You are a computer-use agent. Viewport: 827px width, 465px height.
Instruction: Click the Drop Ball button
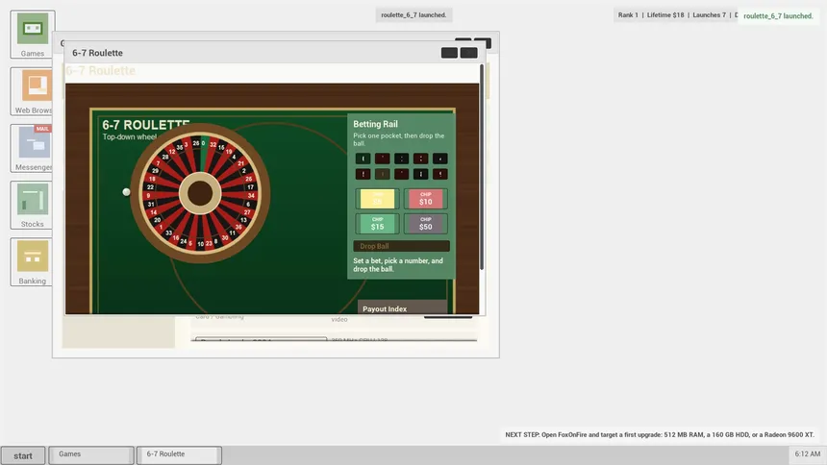tap(401, 246)
